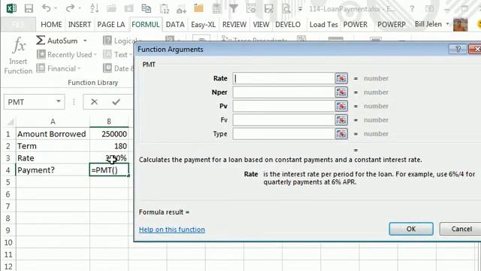Click into the Nper argument field
Viewport: 481px width, 271px height.
point(283,92)
